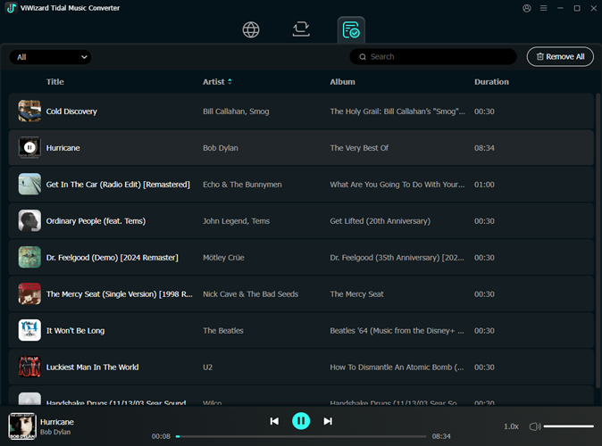
Task: Click the Remove All button
Action: (x=560, y=57)
